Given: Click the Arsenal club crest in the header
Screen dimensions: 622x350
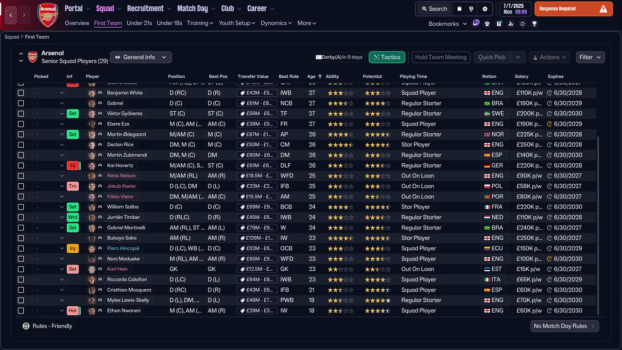Looking at the screenshot, I should [x=48, y=15].
